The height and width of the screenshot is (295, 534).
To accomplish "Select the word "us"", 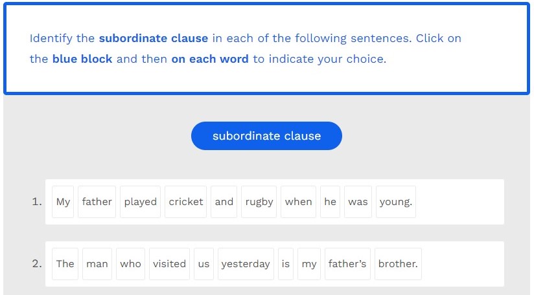I will point(204,264).
